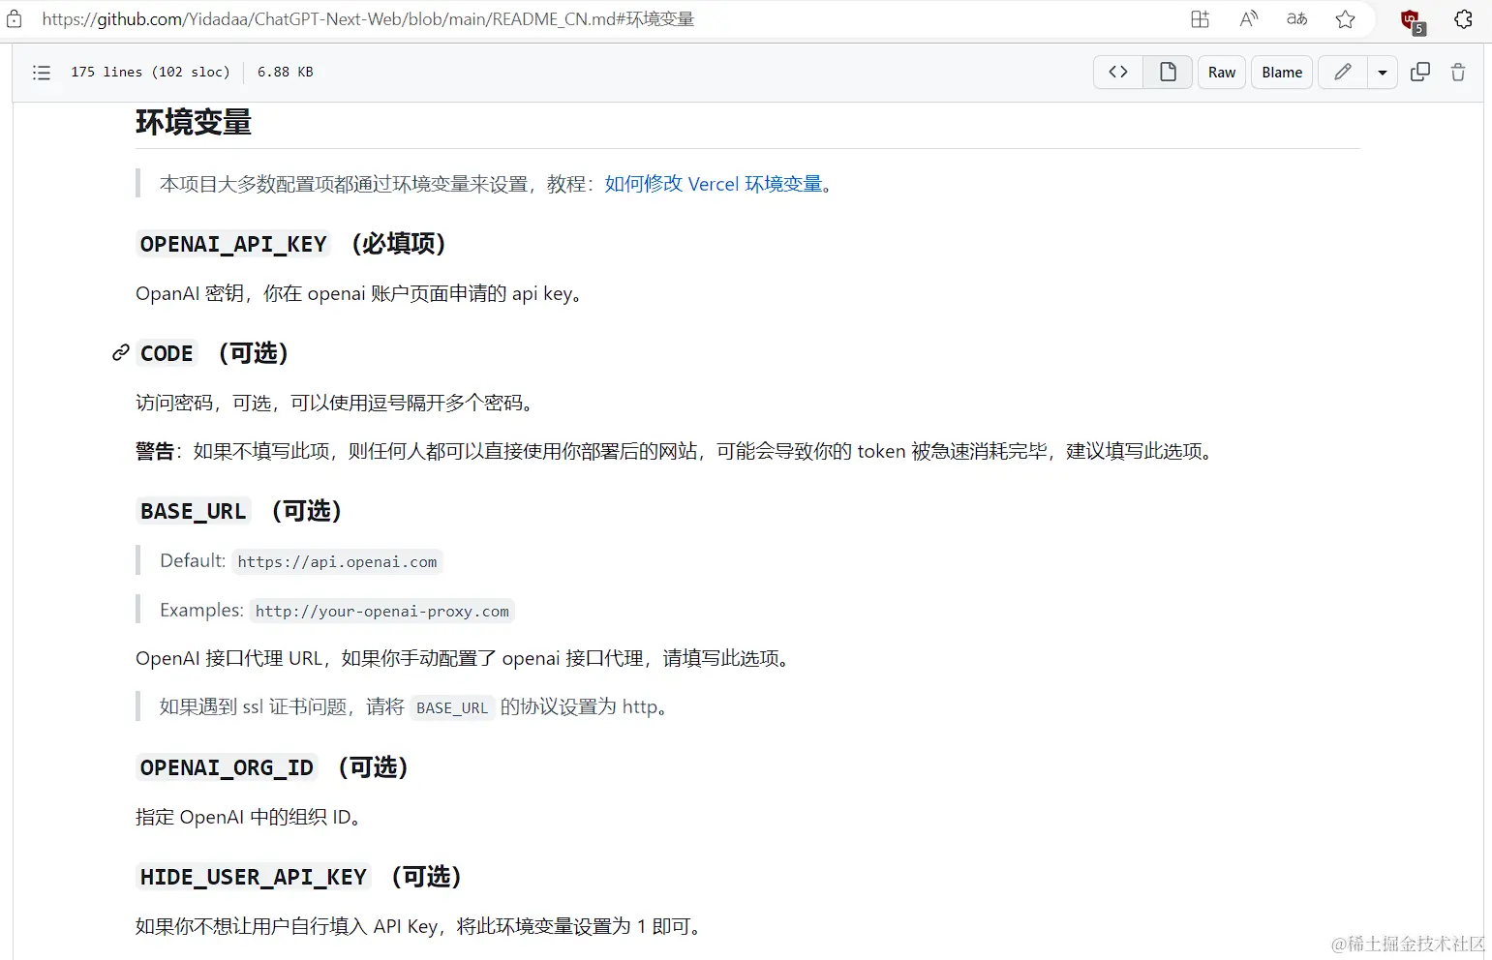The image size is (1492, 960).
Task: Switch to source code view icon
Action: point(1118,72)
